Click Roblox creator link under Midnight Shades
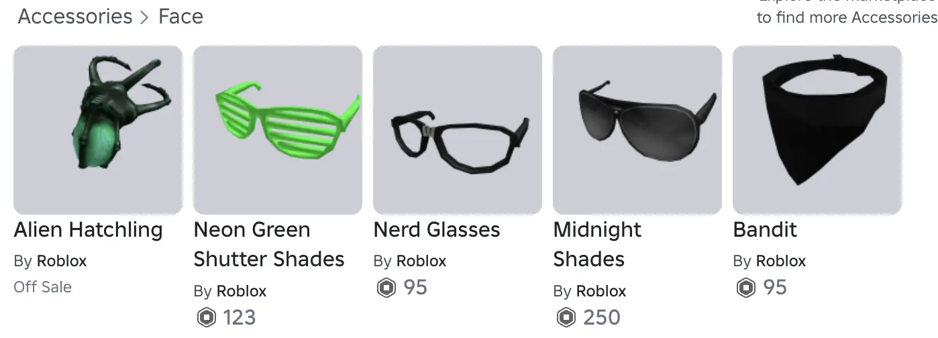Viewport: 938px width, 338px height. tap(601, 291)
